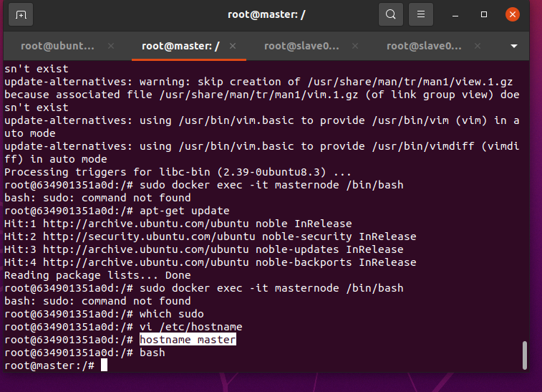Select the root@master: / tab
The height and width of the screenshot is (392, 542).
click(x=180, y=46)
